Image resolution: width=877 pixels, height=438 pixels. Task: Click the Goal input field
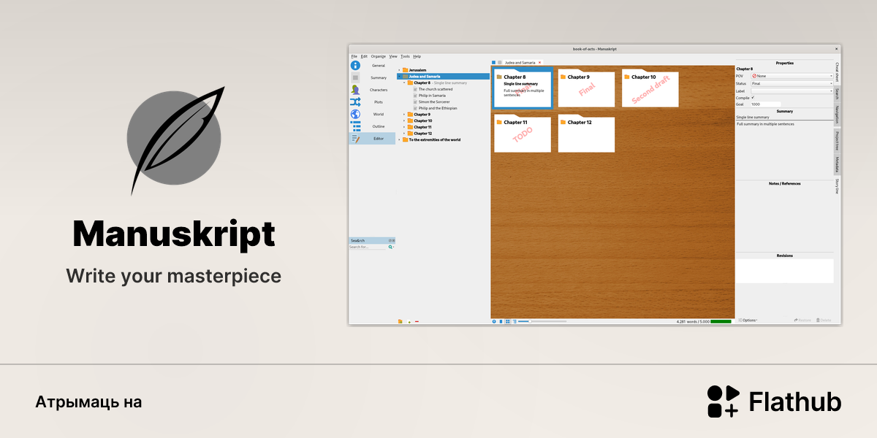tap(766, 104)
